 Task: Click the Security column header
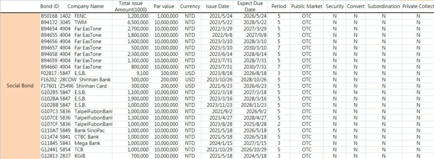[335, 6]
